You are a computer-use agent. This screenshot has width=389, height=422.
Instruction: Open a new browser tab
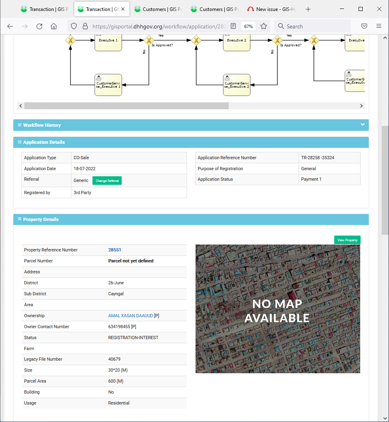(x=308, y=9)
